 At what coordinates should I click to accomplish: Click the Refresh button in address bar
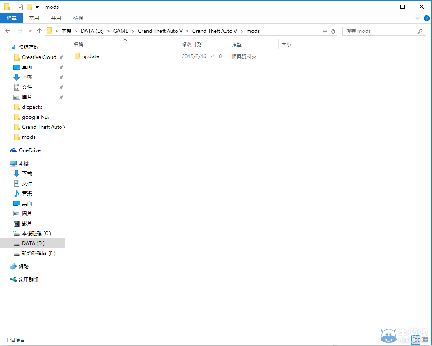tap(333, 31)
